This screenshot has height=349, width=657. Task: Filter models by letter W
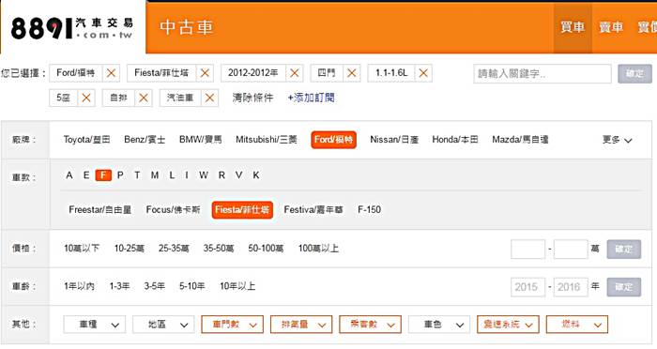click(x=204, y=175)
